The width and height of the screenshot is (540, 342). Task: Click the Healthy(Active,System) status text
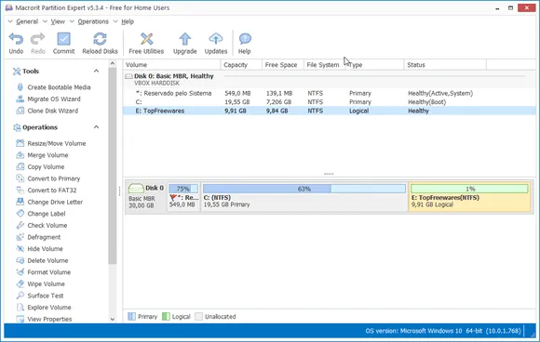click(x=440, y=93)
